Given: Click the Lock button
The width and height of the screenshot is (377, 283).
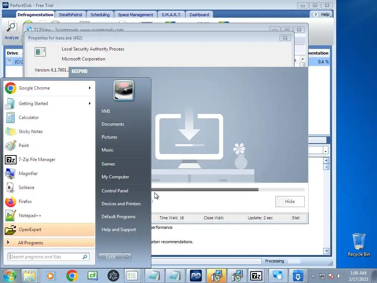Looking at the screenshot, I should [110, 257].
